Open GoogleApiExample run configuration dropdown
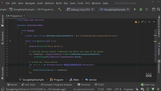The height and width of the screenshot is (91, 161). pyautogui.click(x=114, y=10)
